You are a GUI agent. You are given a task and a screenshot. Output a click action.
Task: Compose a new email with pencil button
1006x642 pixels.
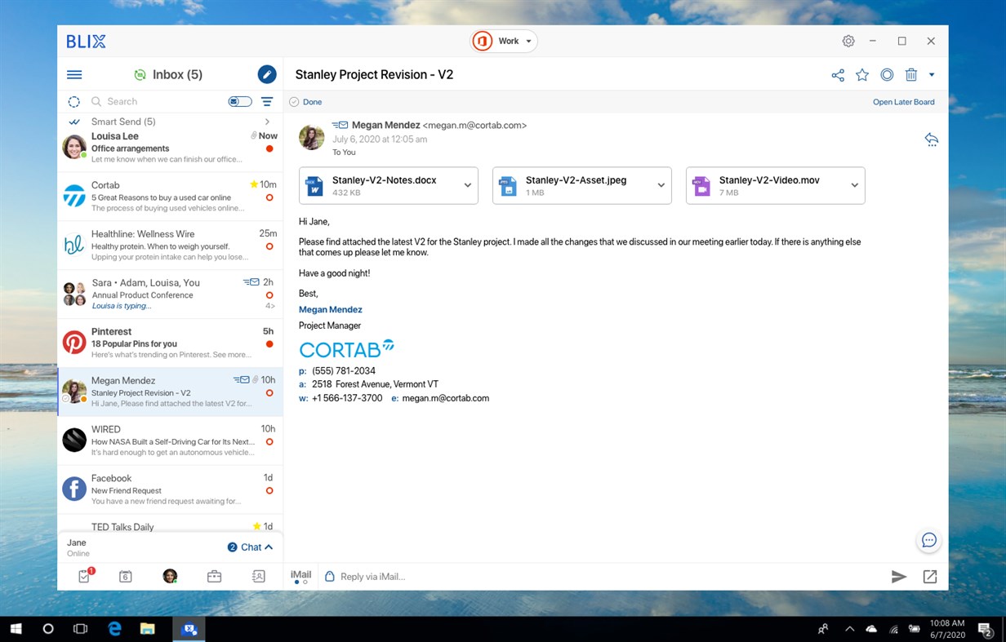(267, 74)
